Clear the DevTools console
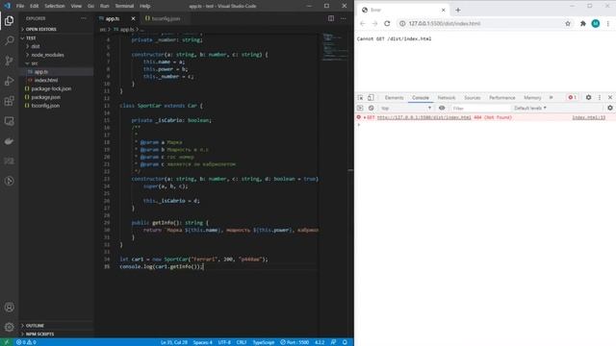Image resolution: width=616 pixels, height=346 pixels. [x=371, y=108]
